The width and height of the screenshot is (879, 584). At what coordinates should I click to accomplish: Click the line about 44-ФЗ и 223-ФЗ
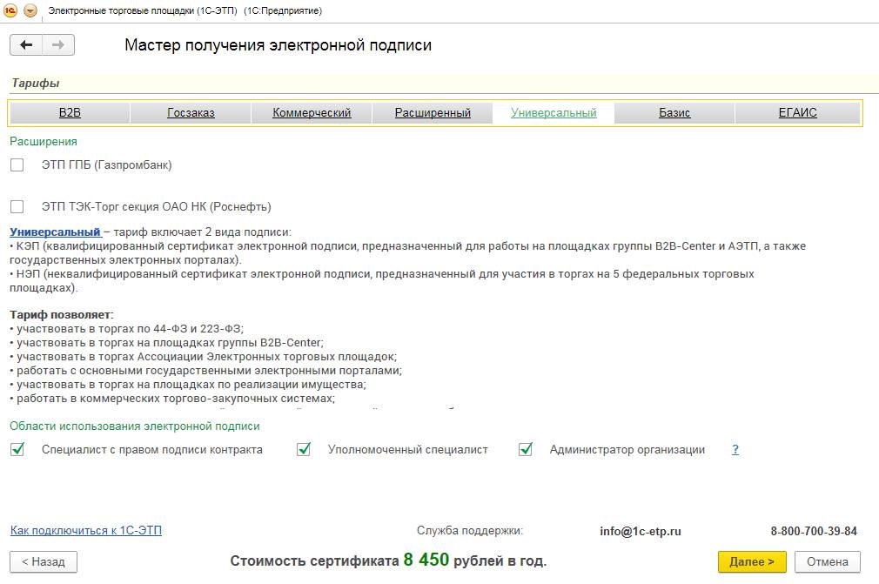tap(127, 328)
